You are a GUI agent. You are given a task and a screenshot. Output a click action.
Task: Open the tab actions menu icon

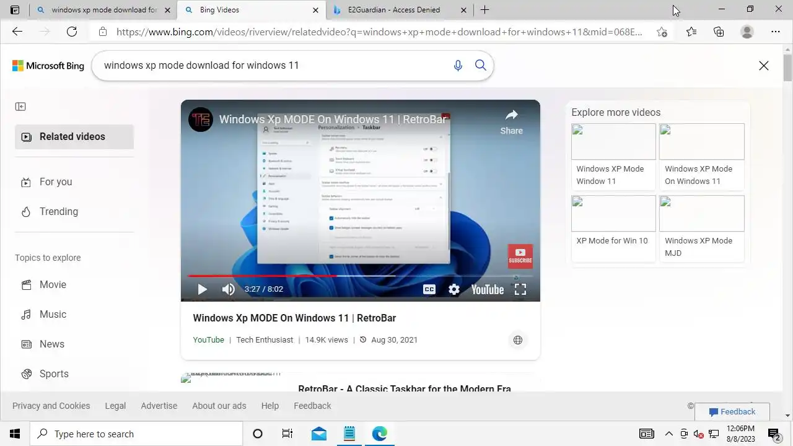tap(15, 10)
